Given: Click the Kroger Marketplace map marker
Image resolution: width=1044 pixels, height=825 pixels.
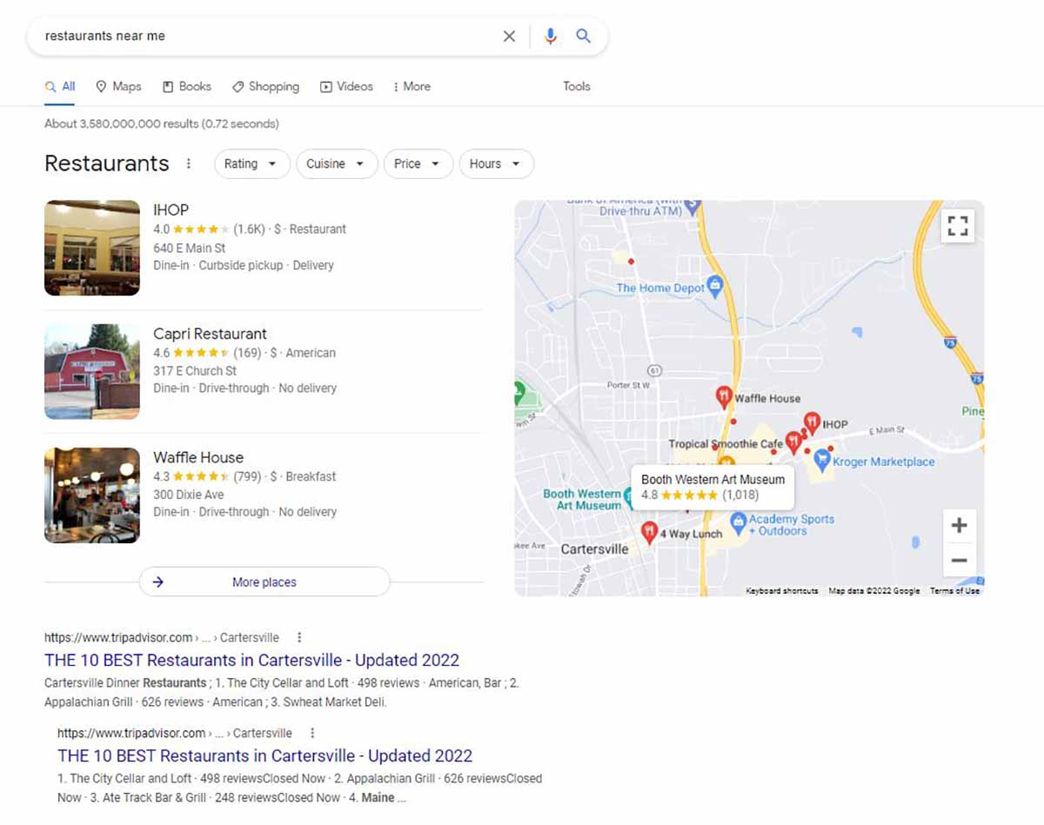Looking at the screenshot, I should (821, 461).
